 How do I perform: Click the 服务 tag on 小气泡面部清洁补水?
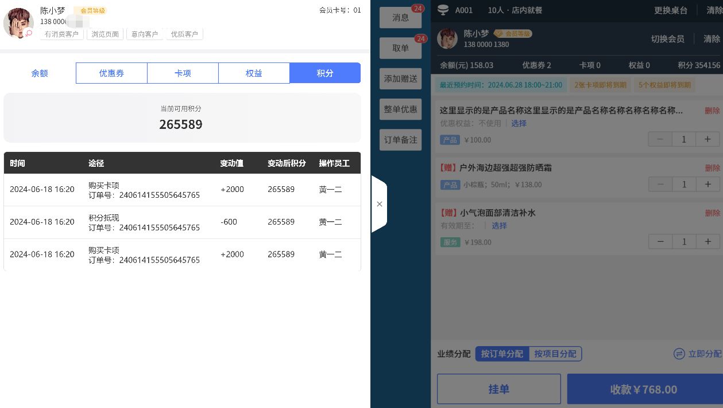pos(450,242)
